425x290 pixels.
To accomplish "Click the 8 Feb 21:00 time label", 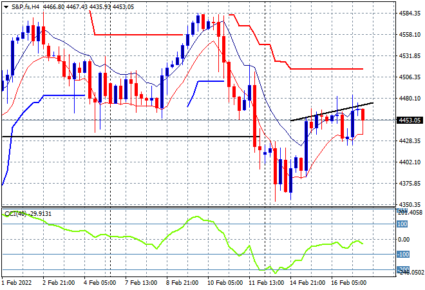I will [182, 283].
